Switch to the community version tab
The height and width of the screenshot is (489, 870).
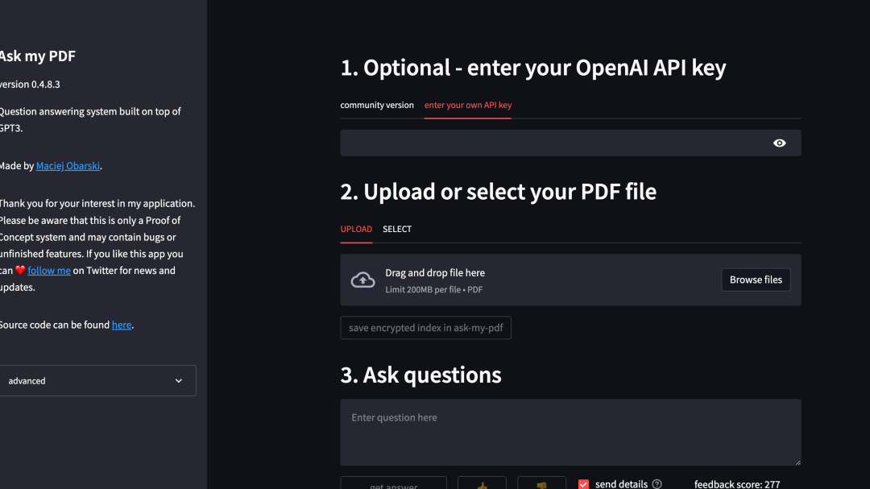[x=377, y=105]
